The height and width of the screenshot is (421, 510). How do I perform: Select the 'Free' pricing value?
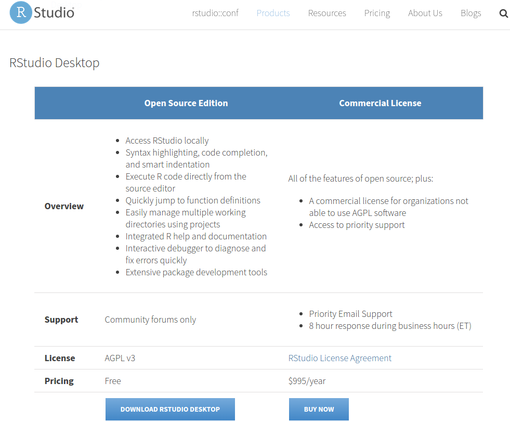[112, 381]
